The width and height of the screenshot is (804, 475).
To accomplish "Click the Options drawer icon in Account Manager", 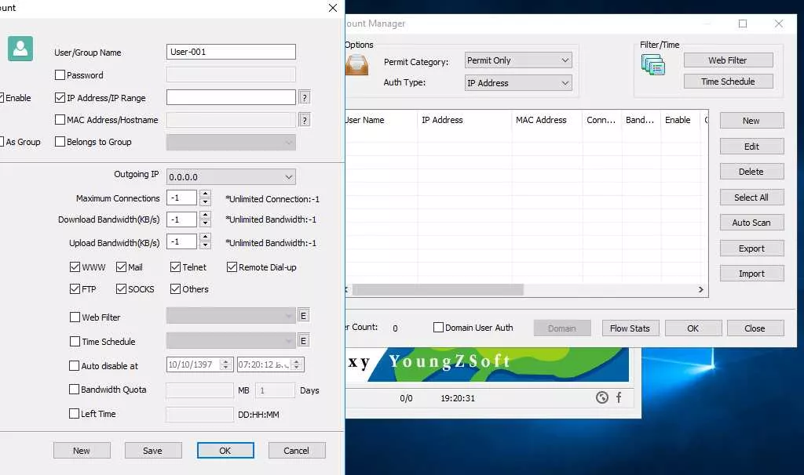I will (x=356, y=65).
